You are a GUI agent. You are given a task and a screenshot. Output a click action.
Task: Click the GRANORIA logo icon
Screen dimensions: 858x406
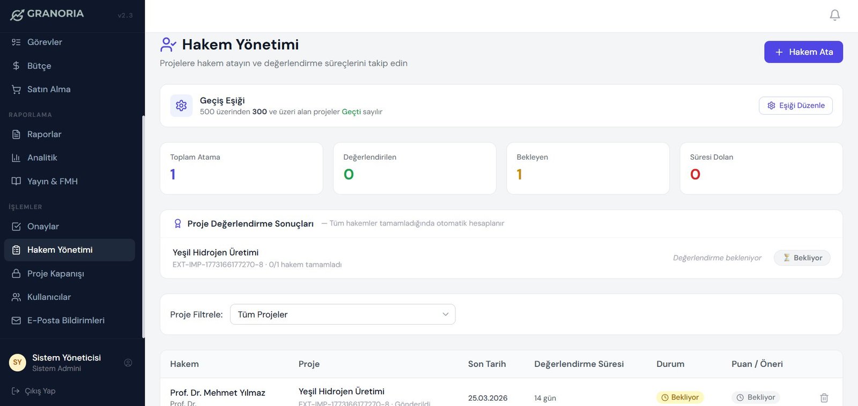pos(17,15)
